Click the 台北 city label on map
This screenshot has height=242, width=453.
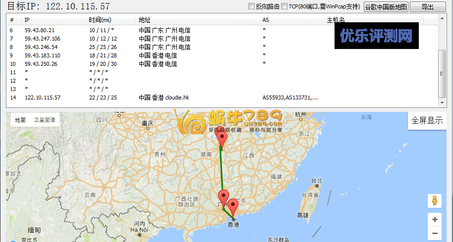coord(317,181)
